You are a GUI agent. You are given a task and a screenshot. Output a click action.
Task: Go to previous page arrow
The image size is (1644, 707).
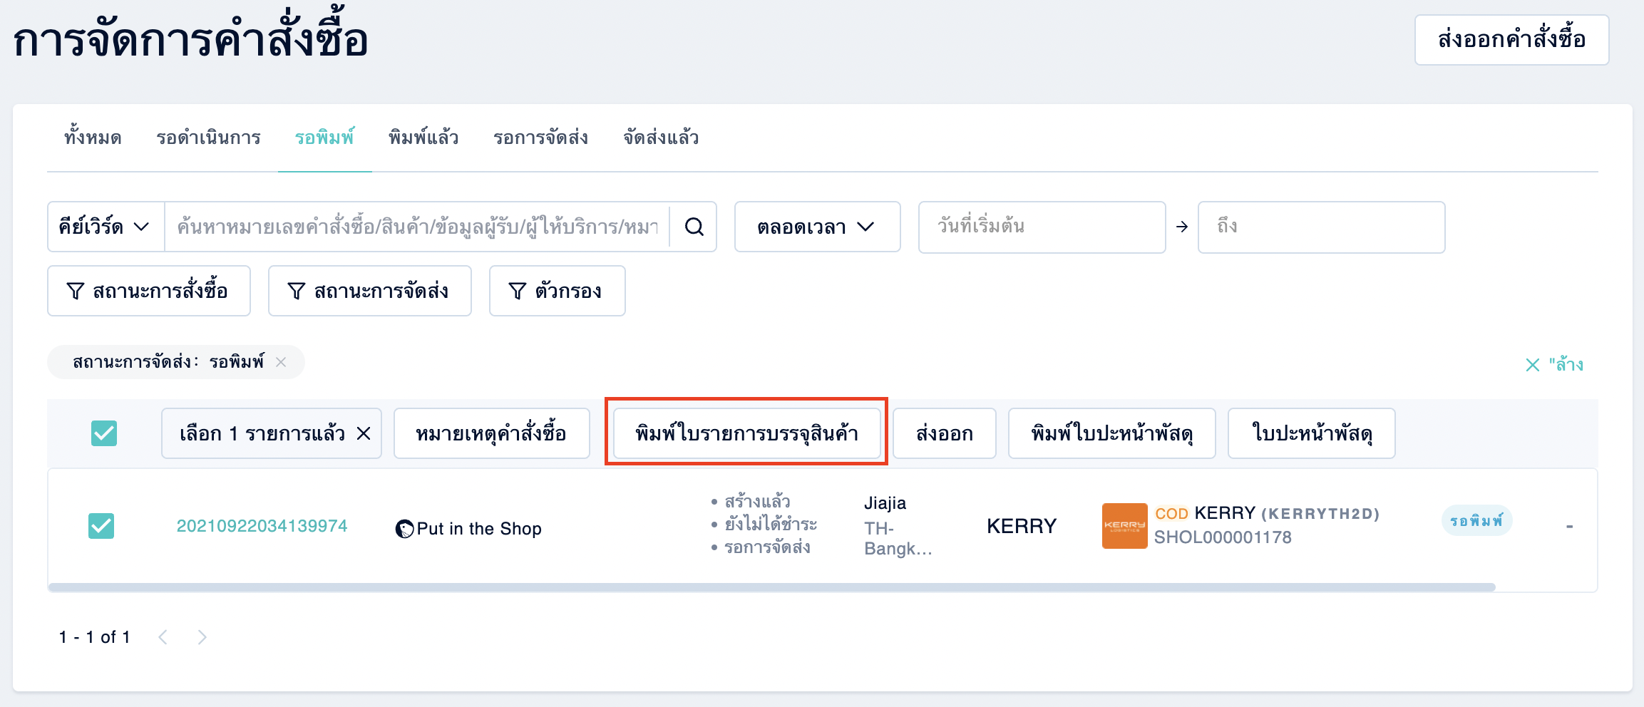pos(163,637)
